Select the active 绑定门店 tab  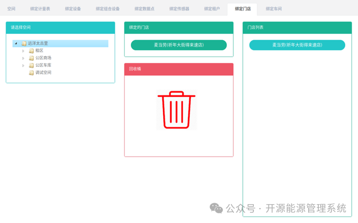point(243,9)
